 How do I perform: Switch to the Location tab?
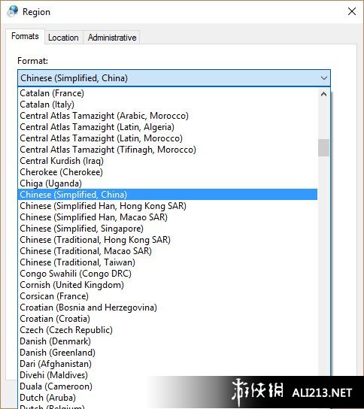coord(63,38)
